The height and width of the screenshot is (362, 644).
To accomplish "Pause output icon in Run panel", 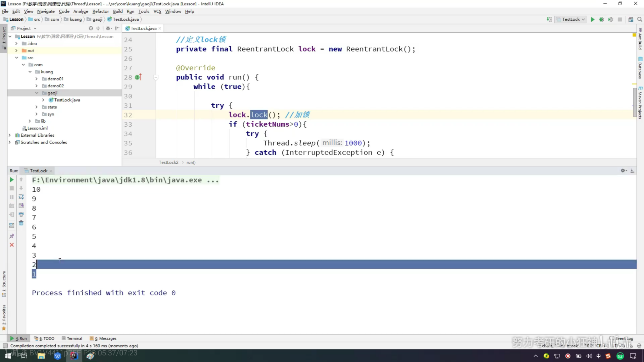I will (12, 197).
